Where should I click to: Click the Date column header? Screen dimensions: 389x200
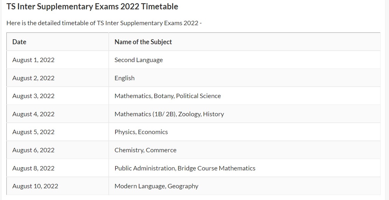pos(19,42)
